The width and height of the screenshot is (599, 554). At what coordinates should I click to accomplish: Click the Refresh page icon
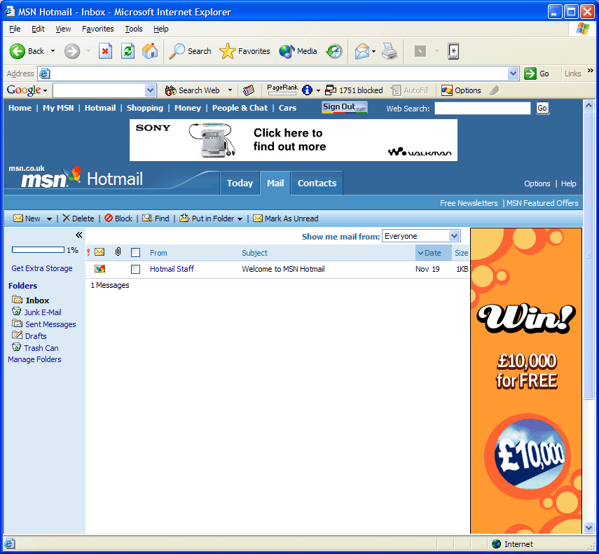[x=128, y=51]
